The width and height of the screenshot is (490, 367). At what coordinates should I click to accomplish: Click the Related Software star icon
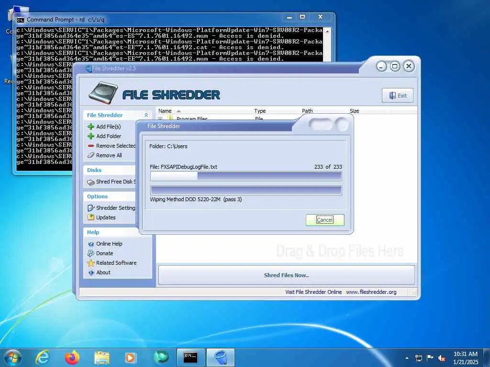click(x=91, y=263)
